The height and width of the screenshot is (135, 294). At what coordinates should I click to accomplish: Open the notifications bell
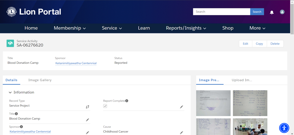pyautogui.click(x=272, y=12)
